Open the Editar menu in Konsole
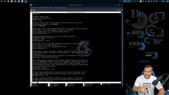The width and height of the screenshot is (169, 95). 37,8
